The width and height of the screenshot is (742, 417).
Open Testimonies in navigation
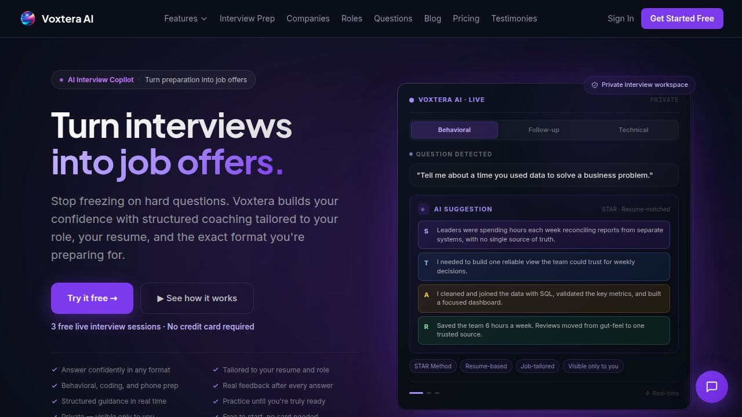pos(514,19)
